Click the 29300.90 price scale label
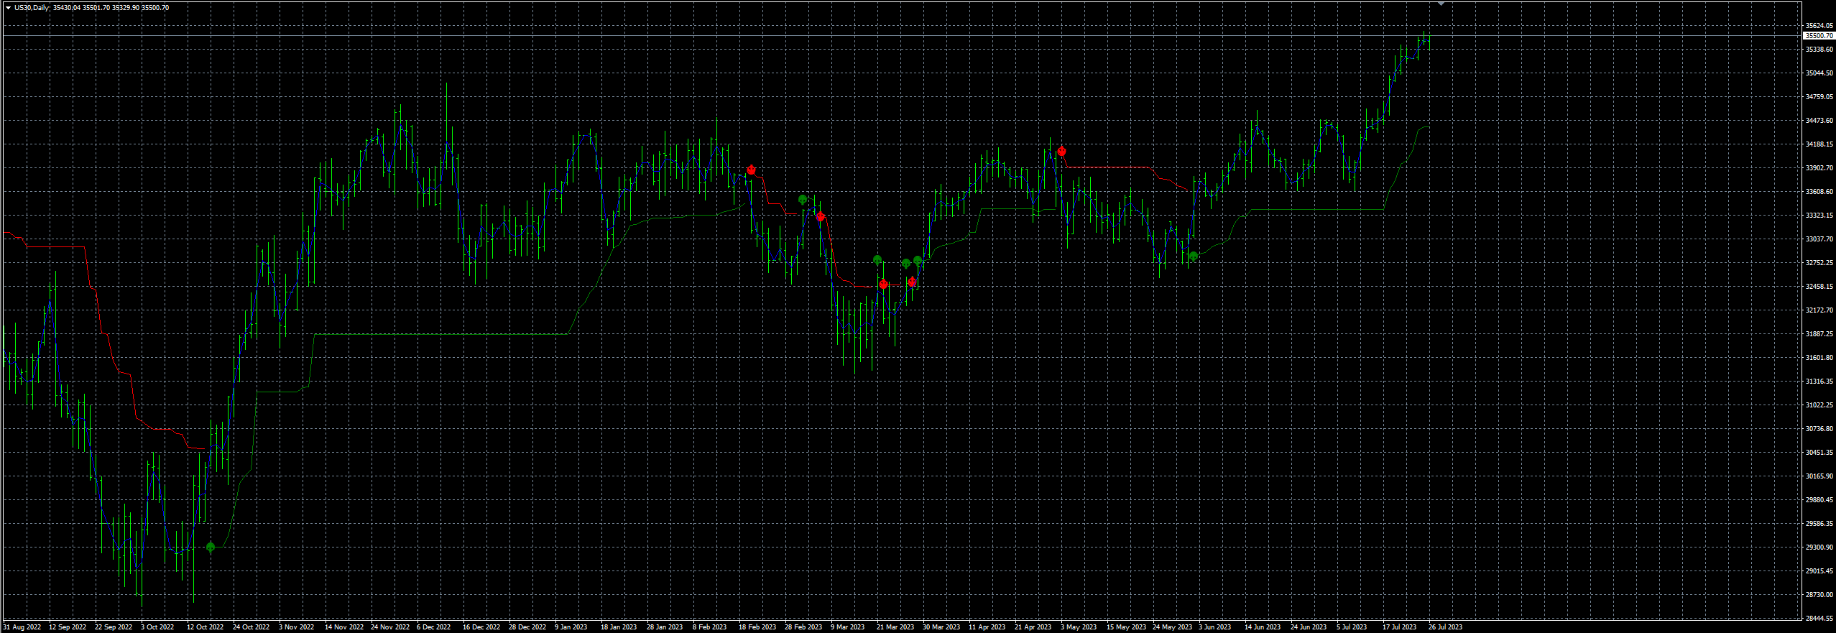The image size is (1836, 633). (1819, 547)
